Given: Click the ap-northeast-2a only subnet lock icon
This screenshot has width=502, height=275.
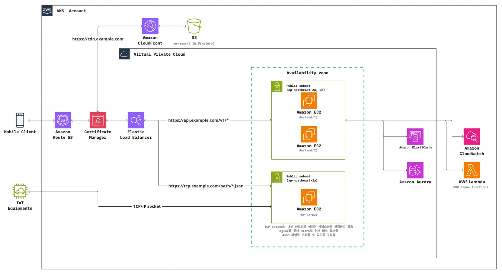Looking at the screenshot, I should click(276, 177).
